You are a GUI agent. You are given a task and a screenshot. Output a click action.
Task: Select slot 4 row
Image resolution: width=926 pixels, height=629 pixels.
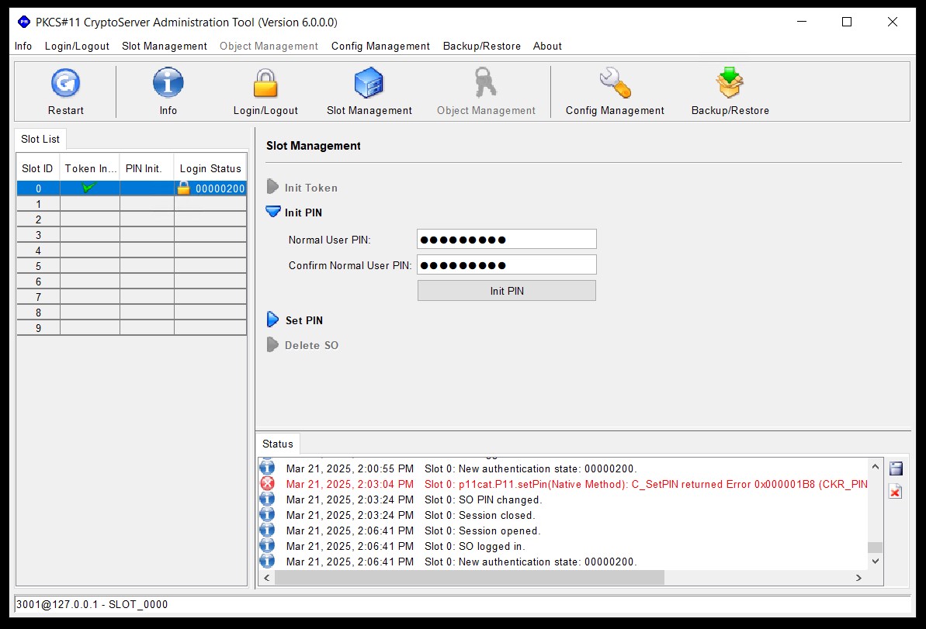tap(132, 251)
